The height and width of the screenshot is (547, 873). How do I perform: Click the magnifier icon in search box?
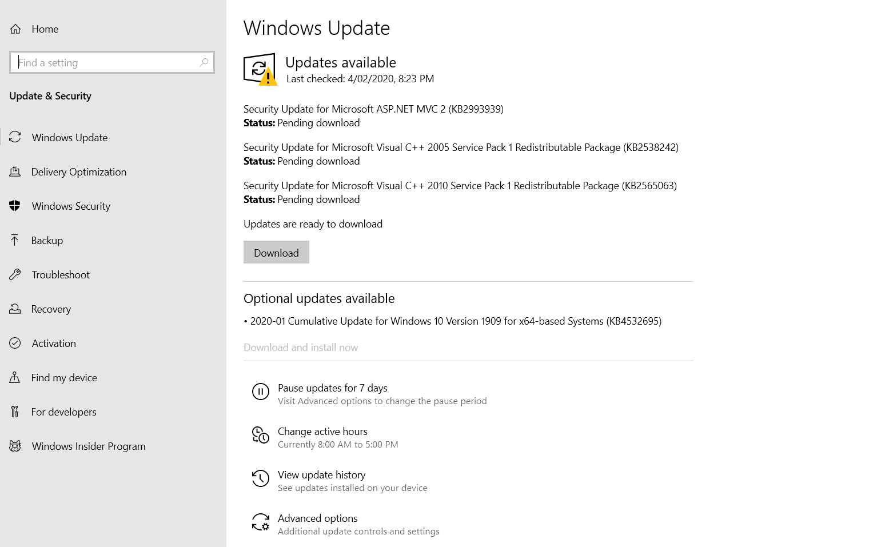(204, 62)
